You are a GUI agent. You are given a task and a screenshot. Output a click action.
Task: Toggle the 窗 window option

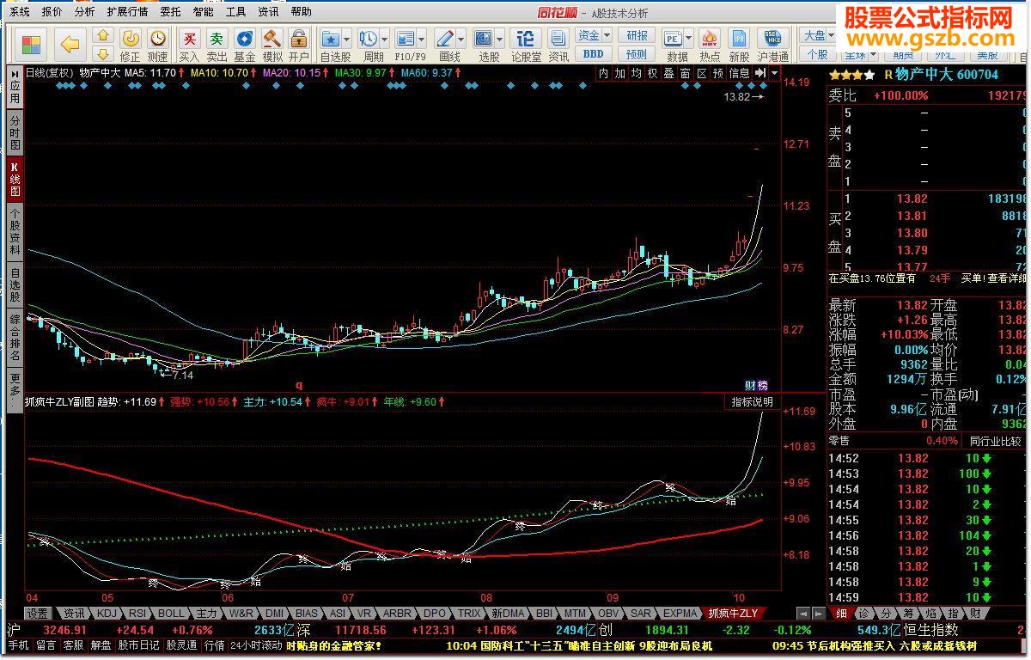pyautogui.click(x=686, y=74)
